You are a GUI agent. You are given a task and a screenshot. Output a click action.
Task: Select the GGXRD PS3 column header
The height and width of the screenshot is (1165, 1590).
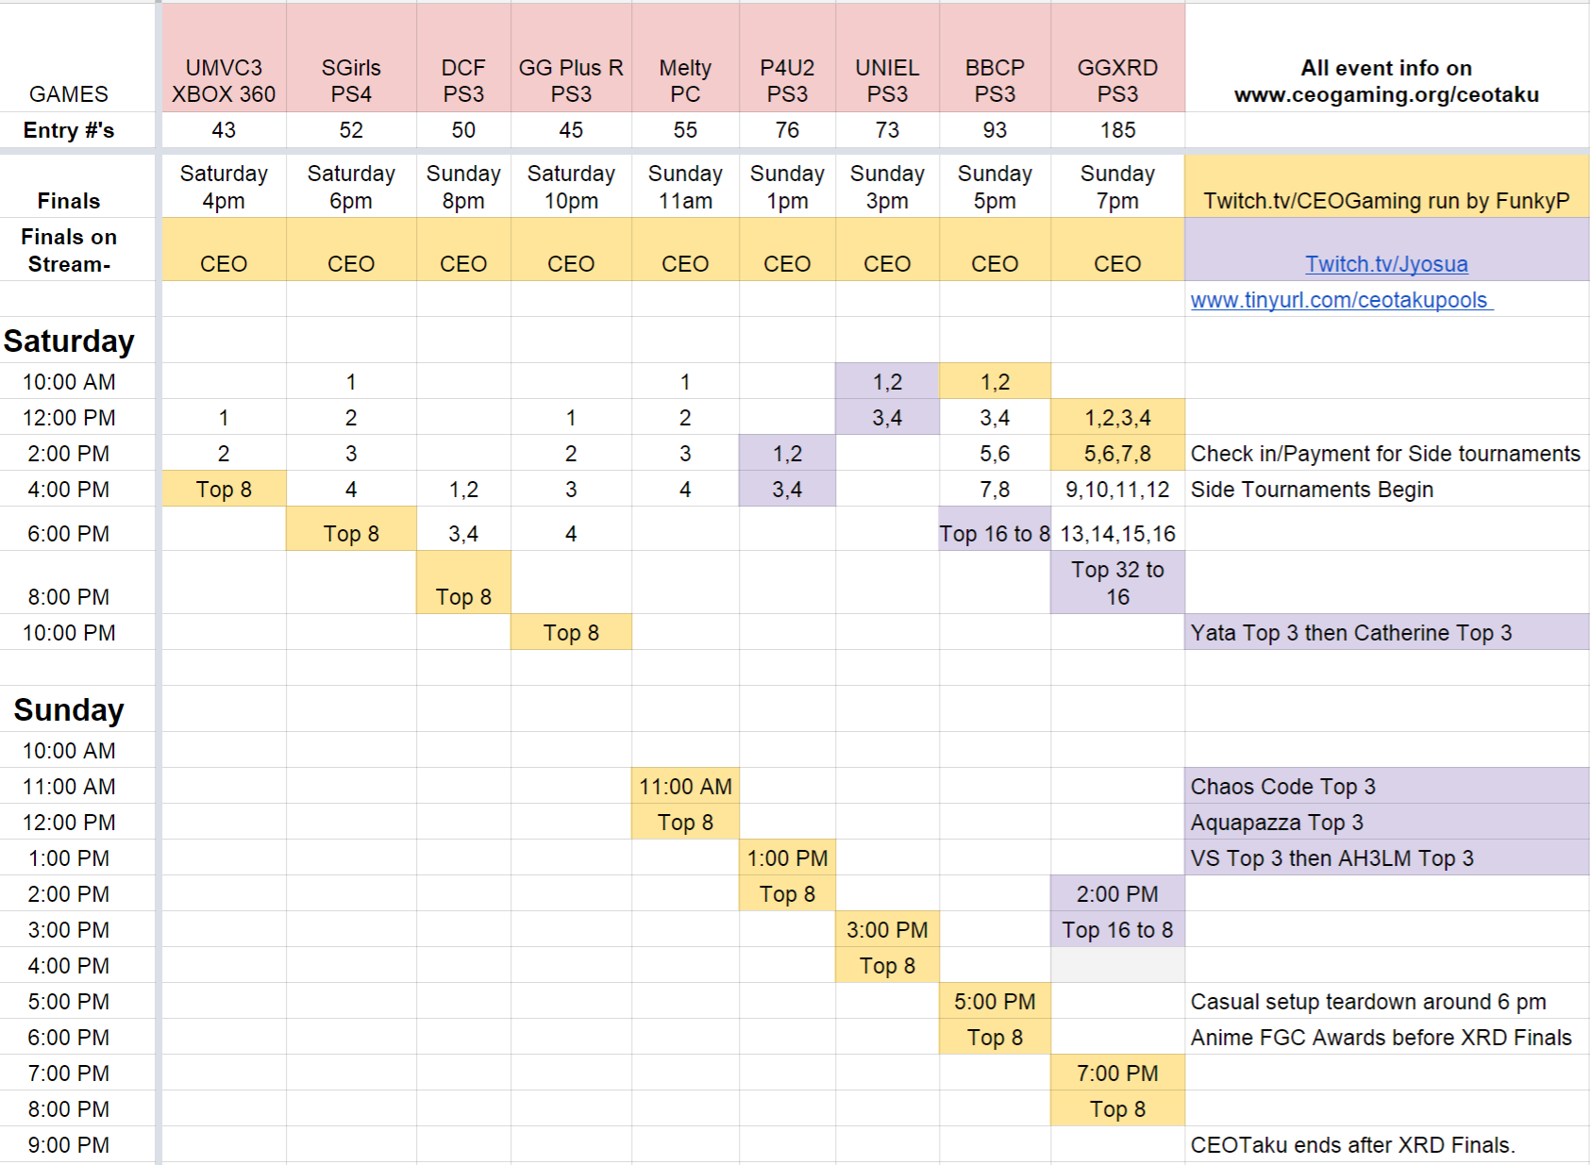1116,81
